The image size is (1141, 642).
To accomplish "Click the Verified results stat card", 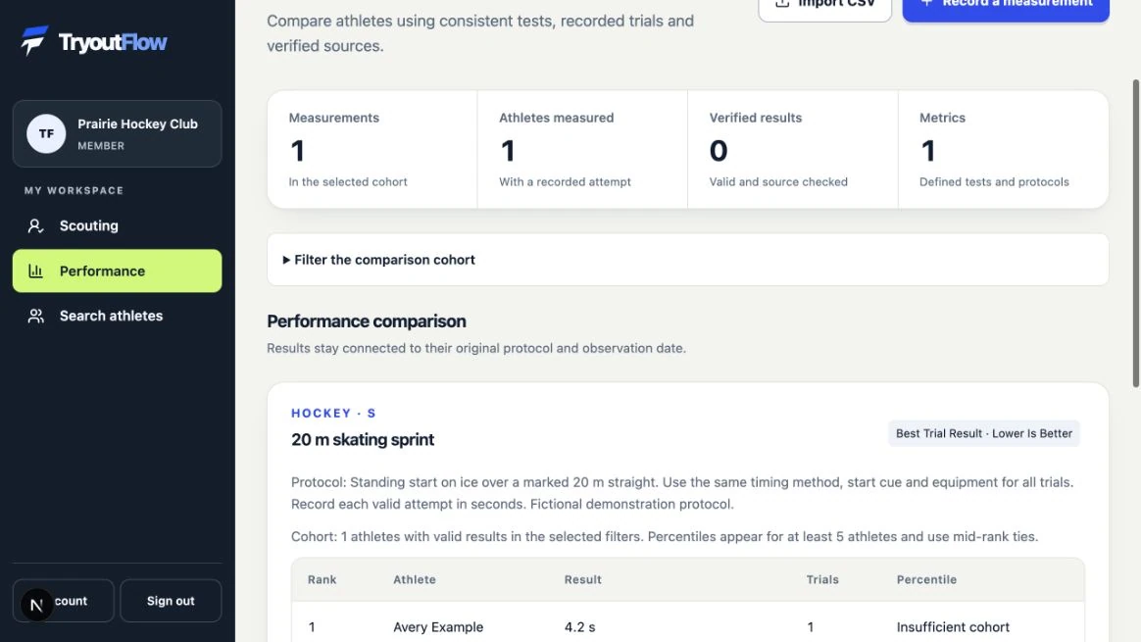I will (x=792, y=149).
